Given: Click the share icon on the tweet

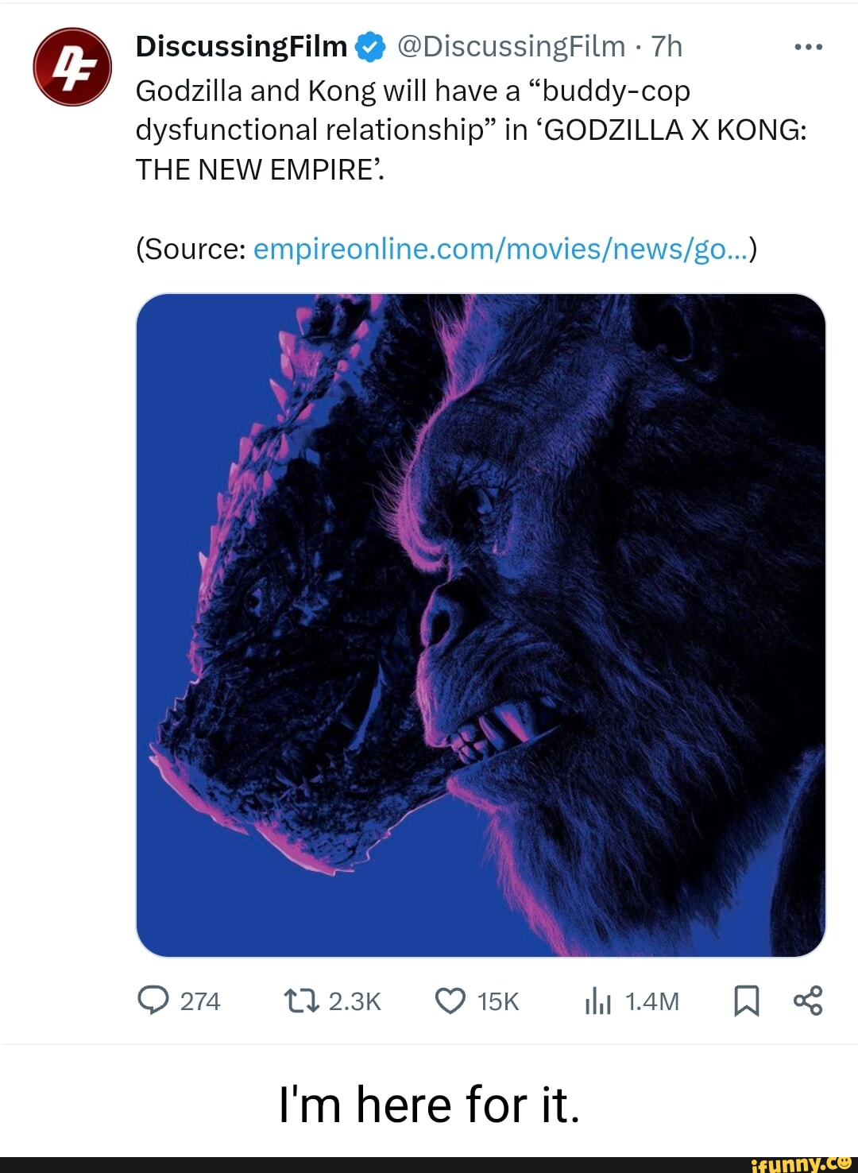Looking at the screenshot, I should click(808, 1001).
